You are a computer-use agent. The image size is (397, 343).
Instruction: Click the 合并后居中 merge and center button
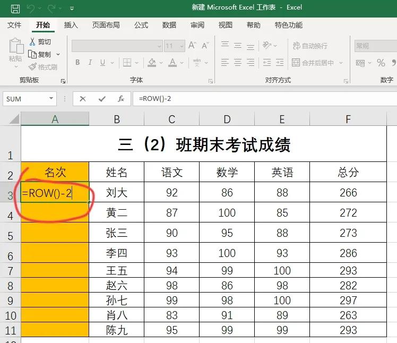313,62
